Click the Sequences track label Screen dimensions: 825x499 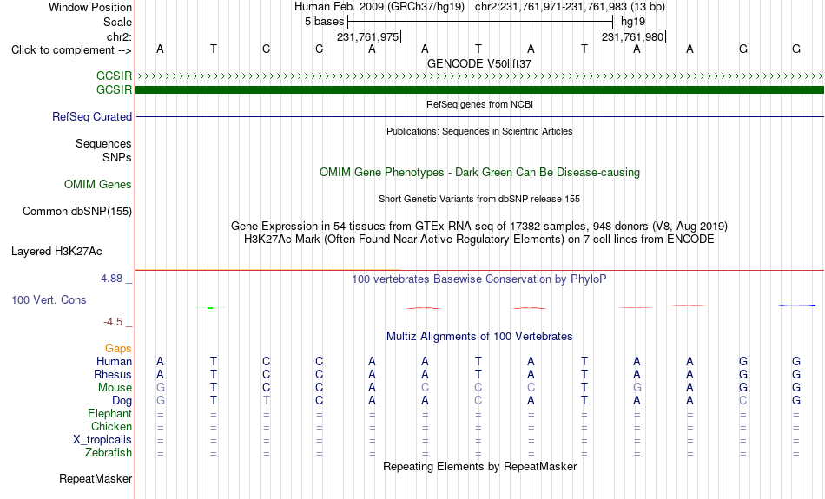(103, 143)
